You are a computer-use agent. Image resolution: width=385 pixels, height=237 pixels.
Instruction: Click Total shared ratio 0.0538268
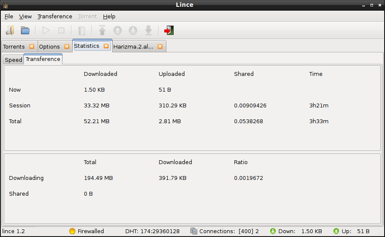click(249, 121)
